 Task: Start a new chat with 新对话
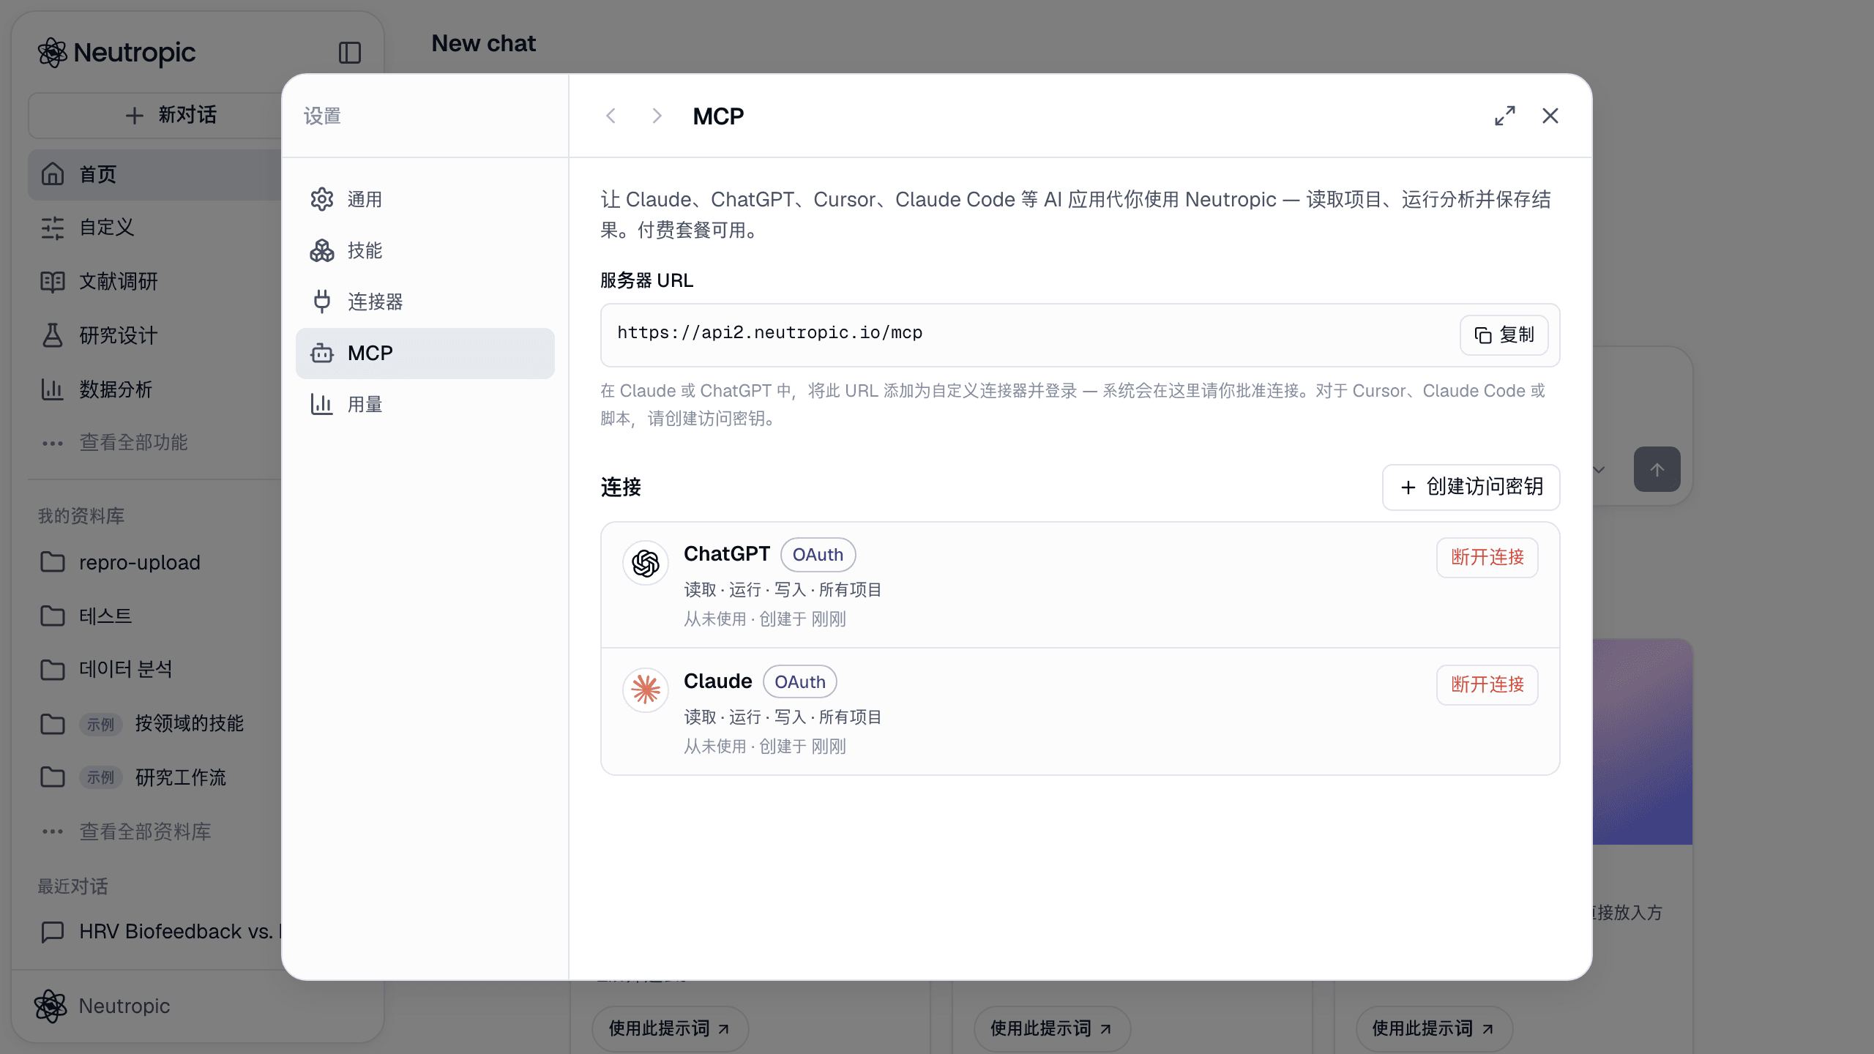pyautogui.click(x=171, y=115)
